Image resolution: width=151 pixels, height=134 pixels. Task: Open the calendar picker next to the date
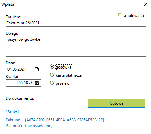(37, 69)
